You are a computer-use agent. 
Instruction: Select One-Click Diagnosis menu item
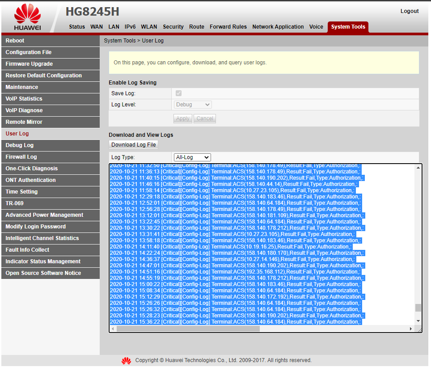coord(31,169)
